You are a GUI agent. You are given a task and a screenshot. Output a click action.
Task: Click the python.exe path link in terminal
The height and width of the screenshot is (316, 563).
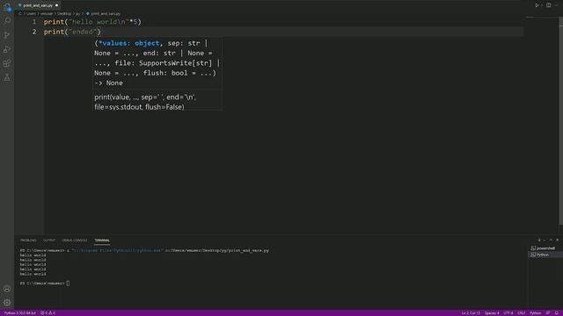click(117, 250)
